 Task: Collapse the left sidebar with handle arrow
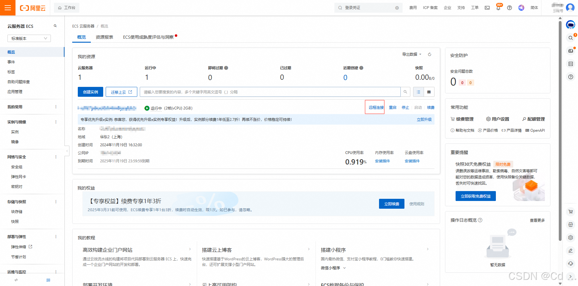[67, 151]
